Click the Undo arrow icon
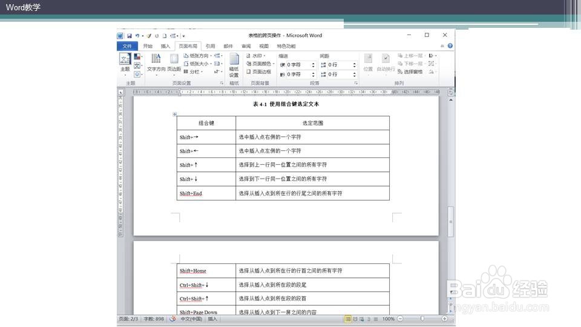 (137, 36)
